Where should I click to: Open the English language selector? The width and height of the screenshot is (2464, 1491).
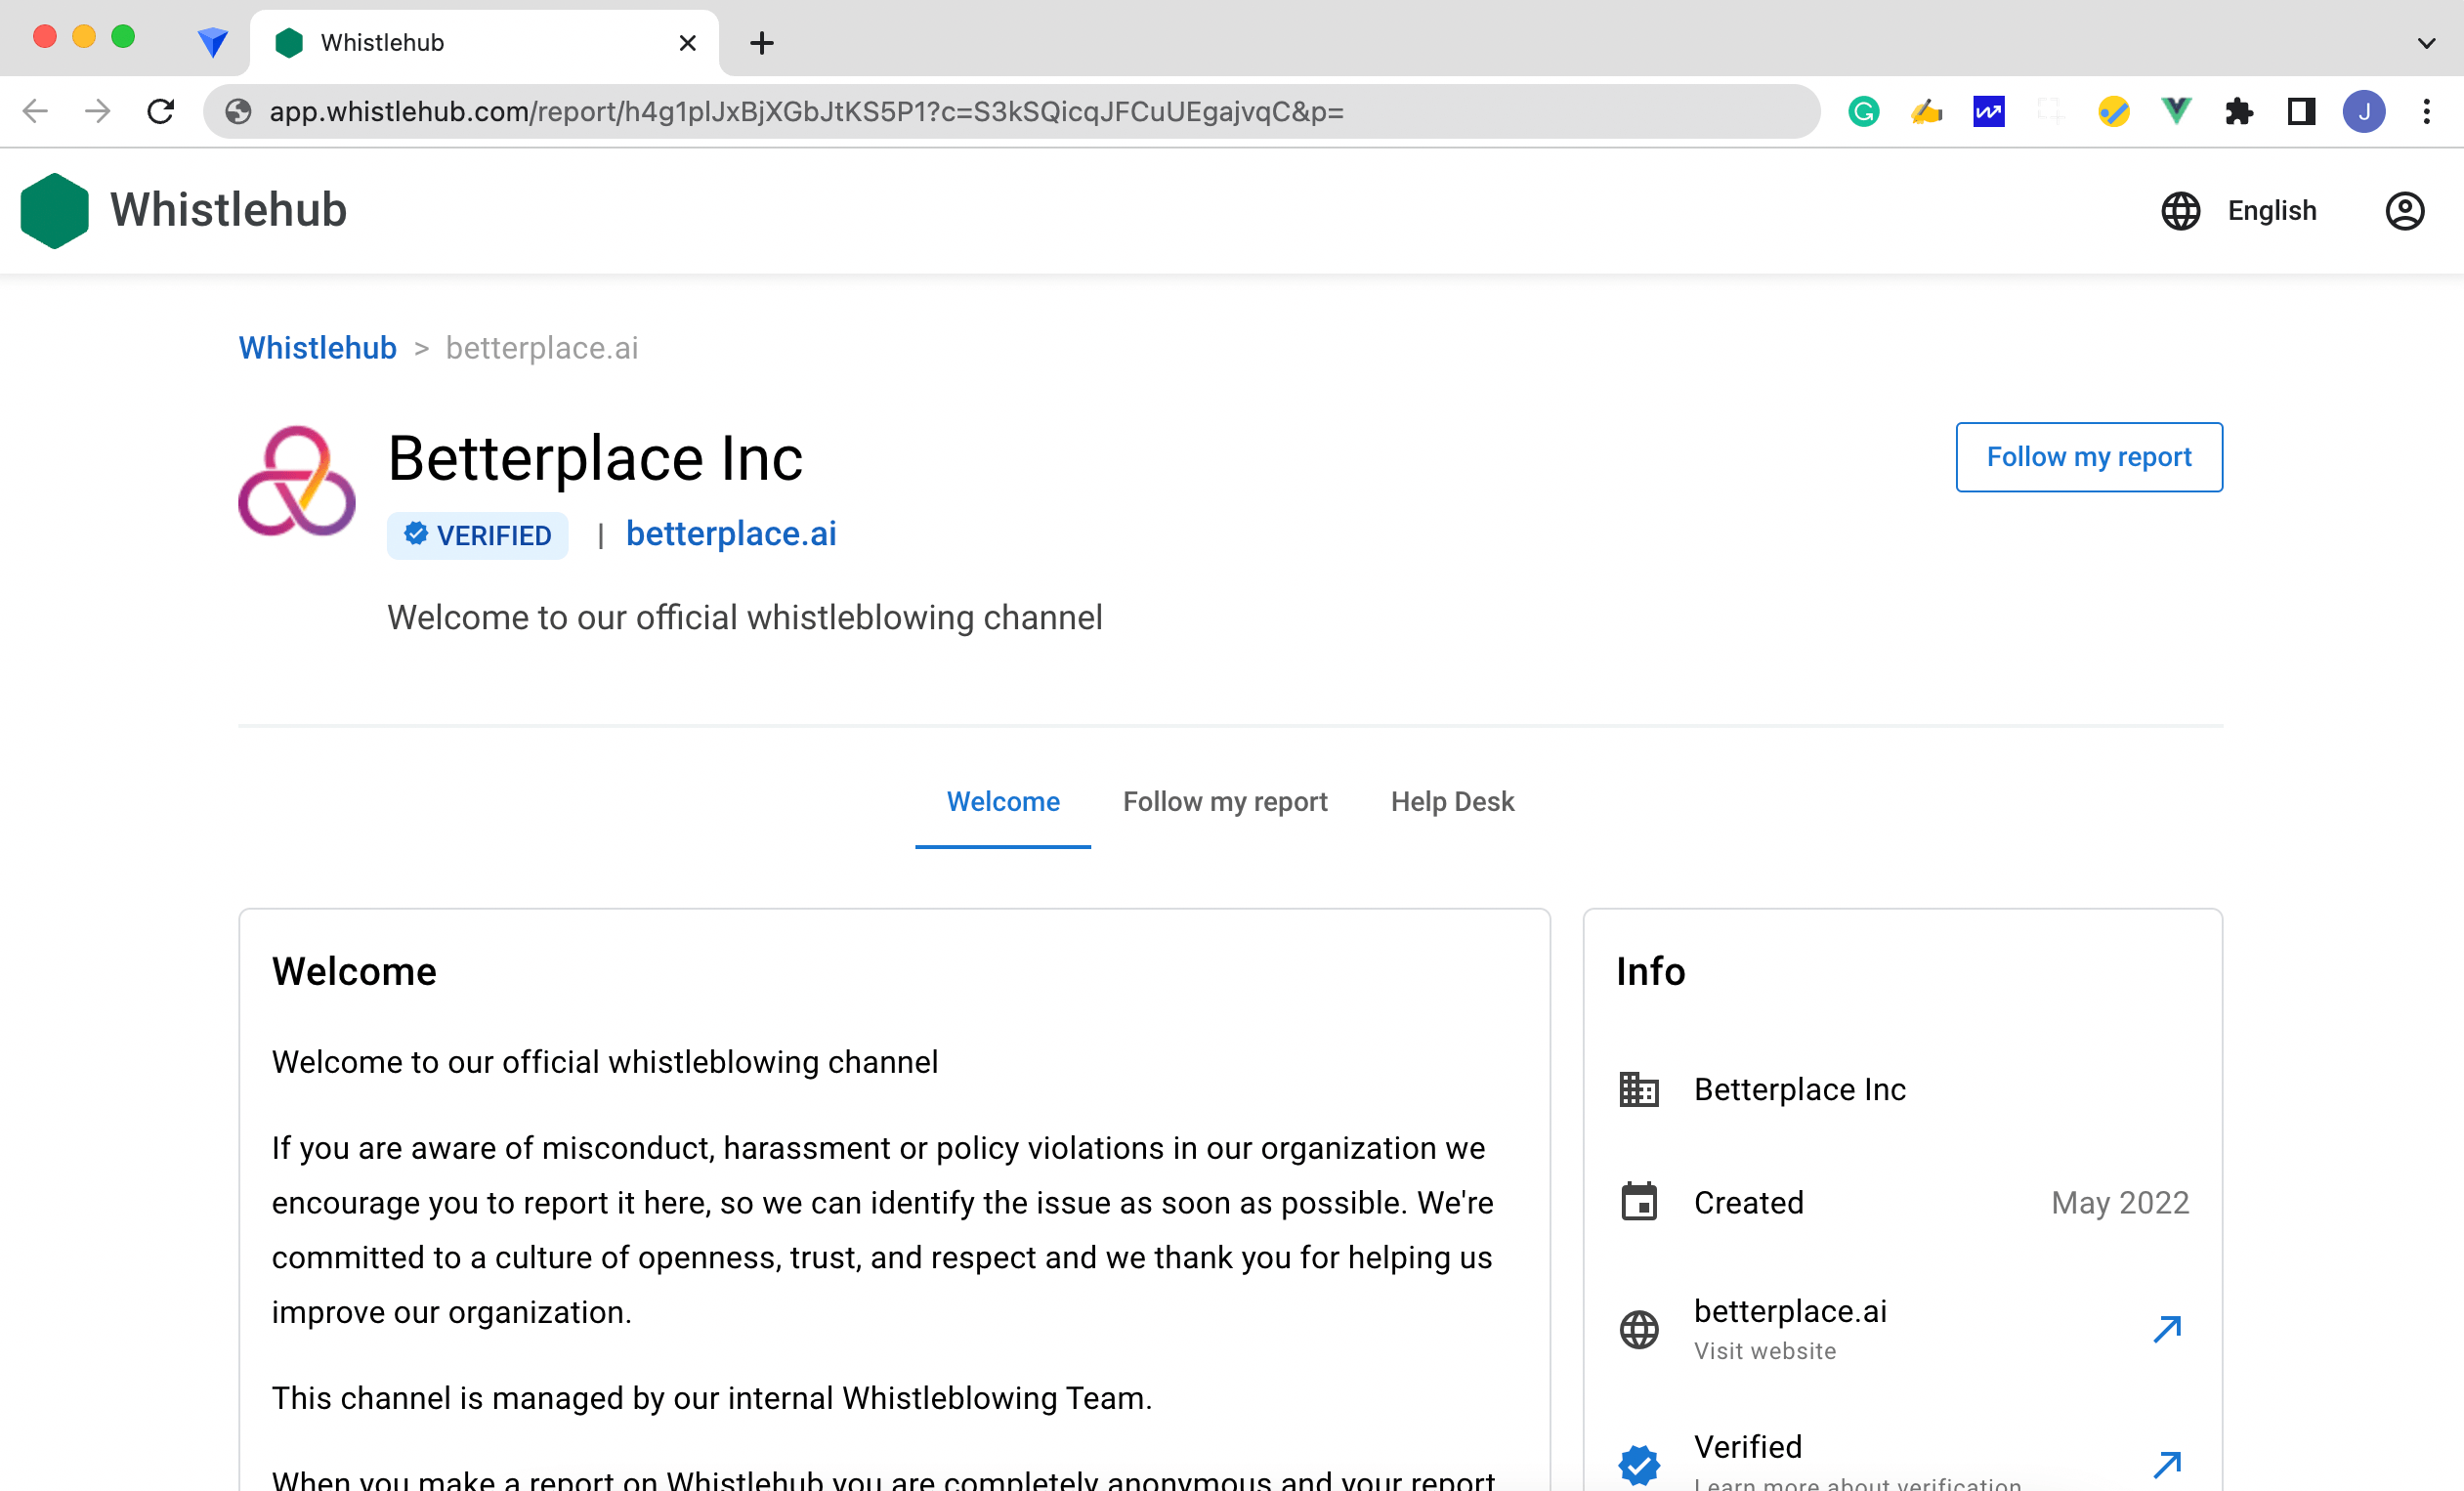2271,210
